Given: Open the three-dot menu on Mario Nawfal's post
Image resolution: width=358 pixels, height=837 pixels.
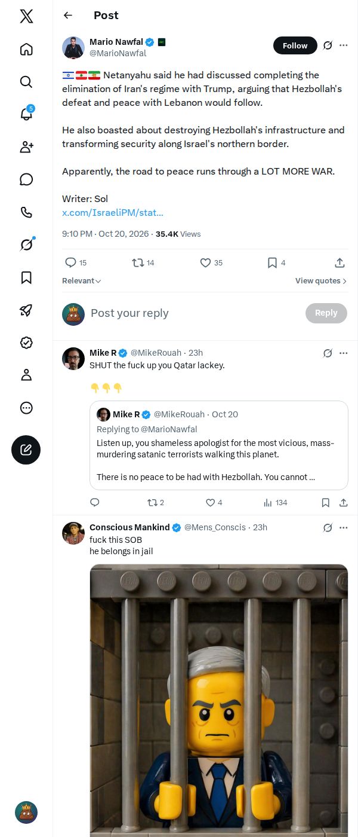Looking at the screenshot, I should pyautogui.click(x=344, y=45).
